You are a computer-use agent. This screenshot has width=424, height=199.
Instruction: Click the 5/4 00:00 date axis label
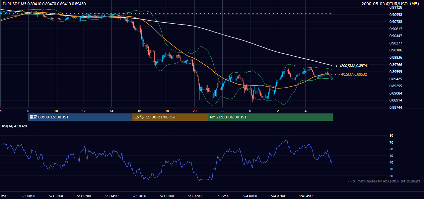click(250, 196)
